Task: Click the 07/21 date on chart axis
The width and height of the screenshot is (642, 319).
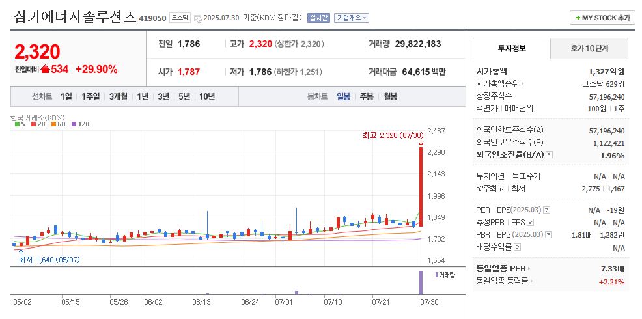Action: [x=380, y=302]
